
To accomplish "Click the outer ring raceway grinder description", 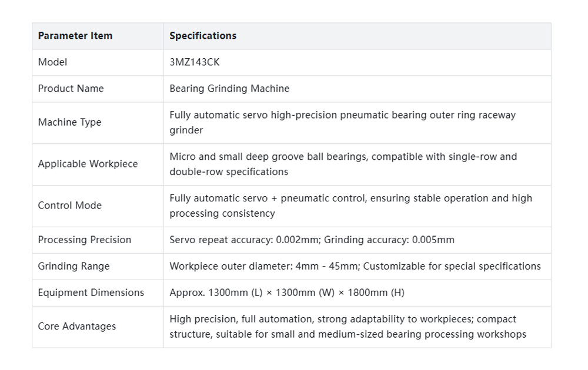I will (x=343, y=123).
